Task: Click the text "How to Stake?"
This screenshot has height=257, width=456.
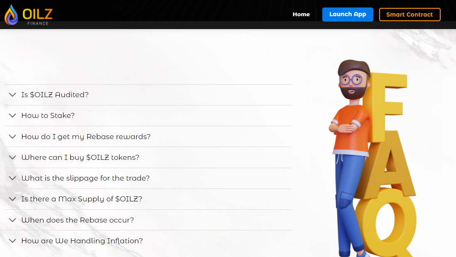Action: click(x=48, y=115)
